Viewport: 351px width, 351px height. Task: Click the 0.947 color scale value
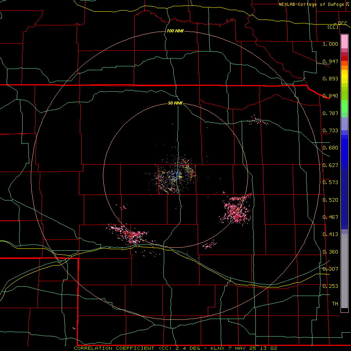tap(330, 61)
